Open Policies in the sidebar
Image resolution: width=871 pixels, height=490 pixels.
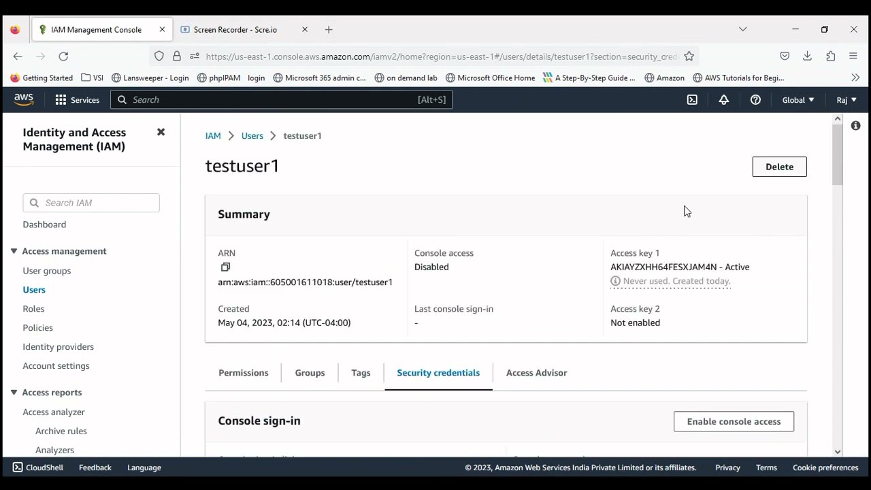pyautogui.click(x=37, y=328)
